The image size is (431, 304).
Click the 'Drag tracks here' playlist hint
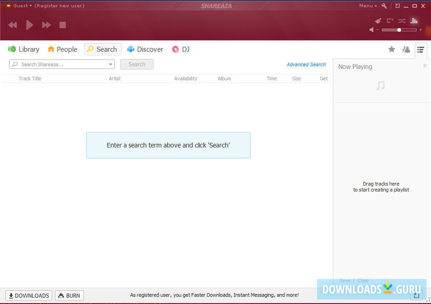coord(381,187)
